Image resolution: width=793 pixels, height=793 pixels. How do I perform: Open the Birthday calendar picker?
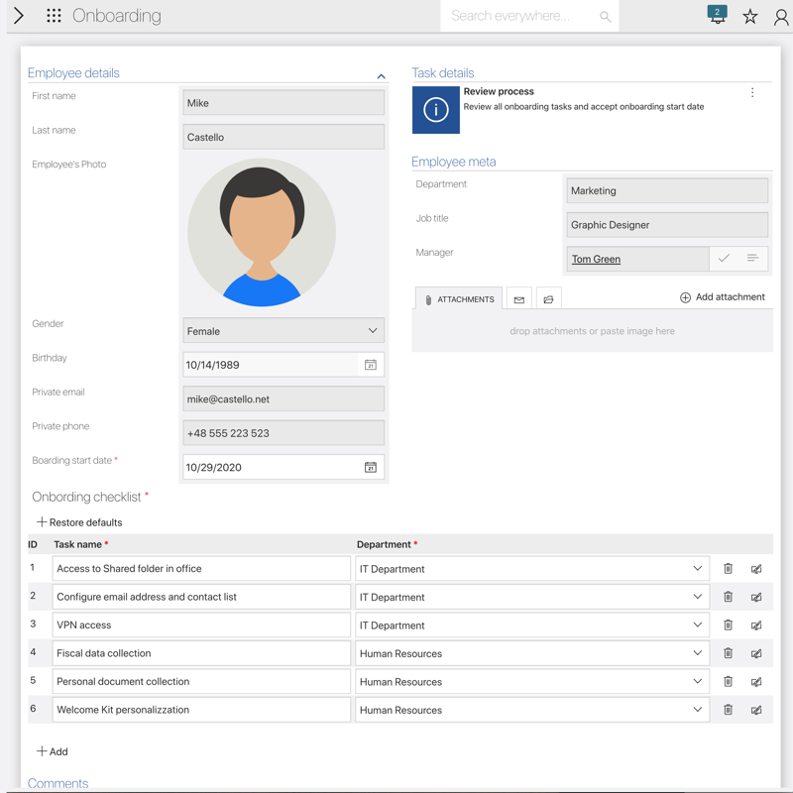click(370, 365)
